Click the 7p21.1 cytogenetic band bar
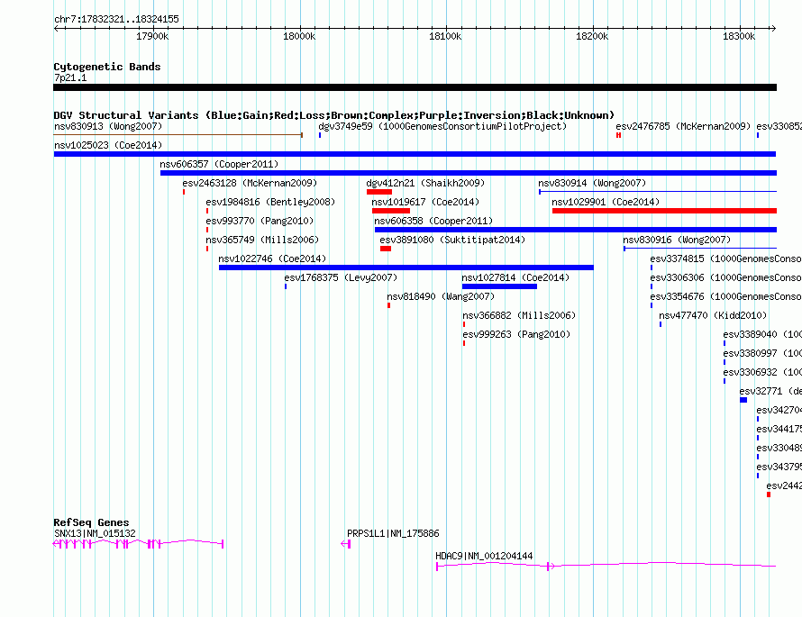This screenshot has width=802, height=617. (415, 87)
